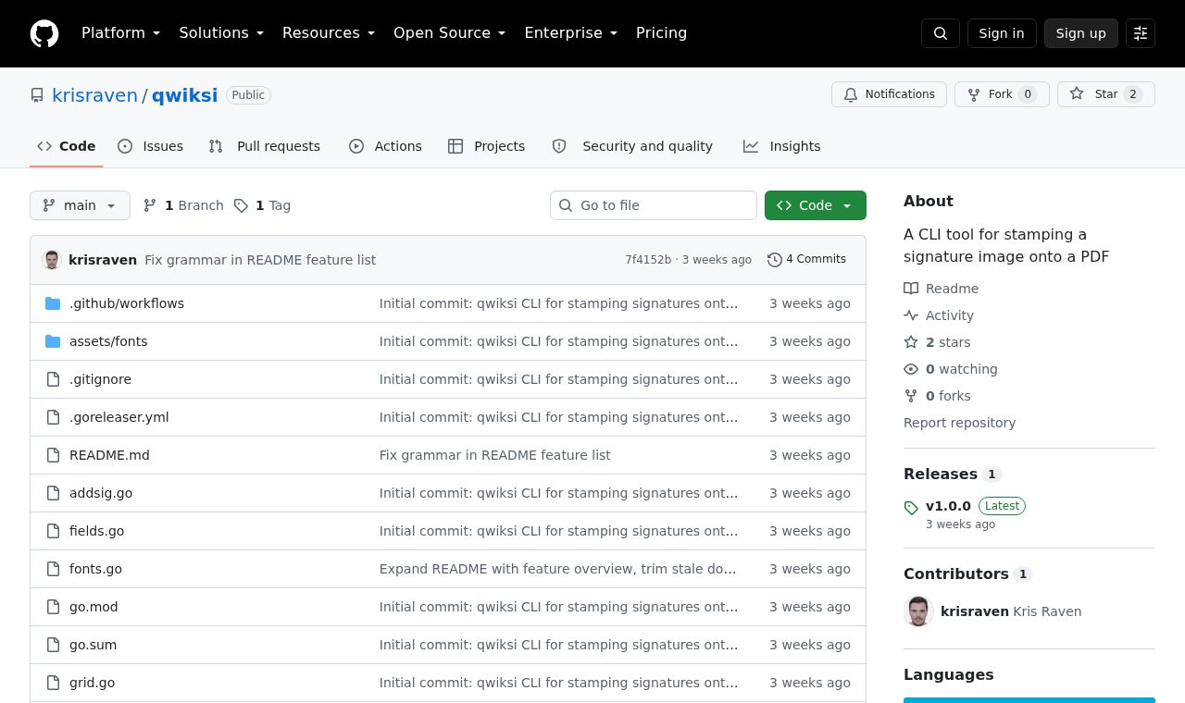Star the qwiksi repository

[x=1106, y=94]
